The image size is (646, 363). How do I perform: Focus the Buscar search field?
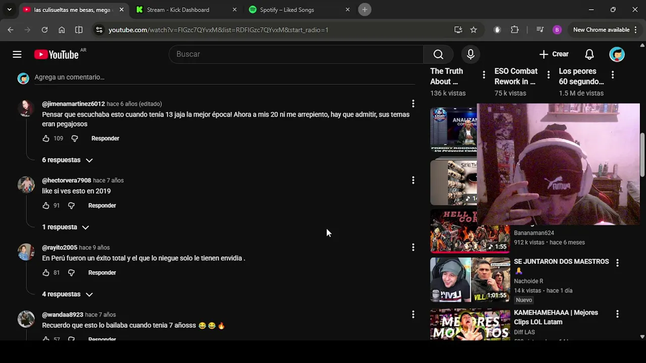[x=296, y=54]
